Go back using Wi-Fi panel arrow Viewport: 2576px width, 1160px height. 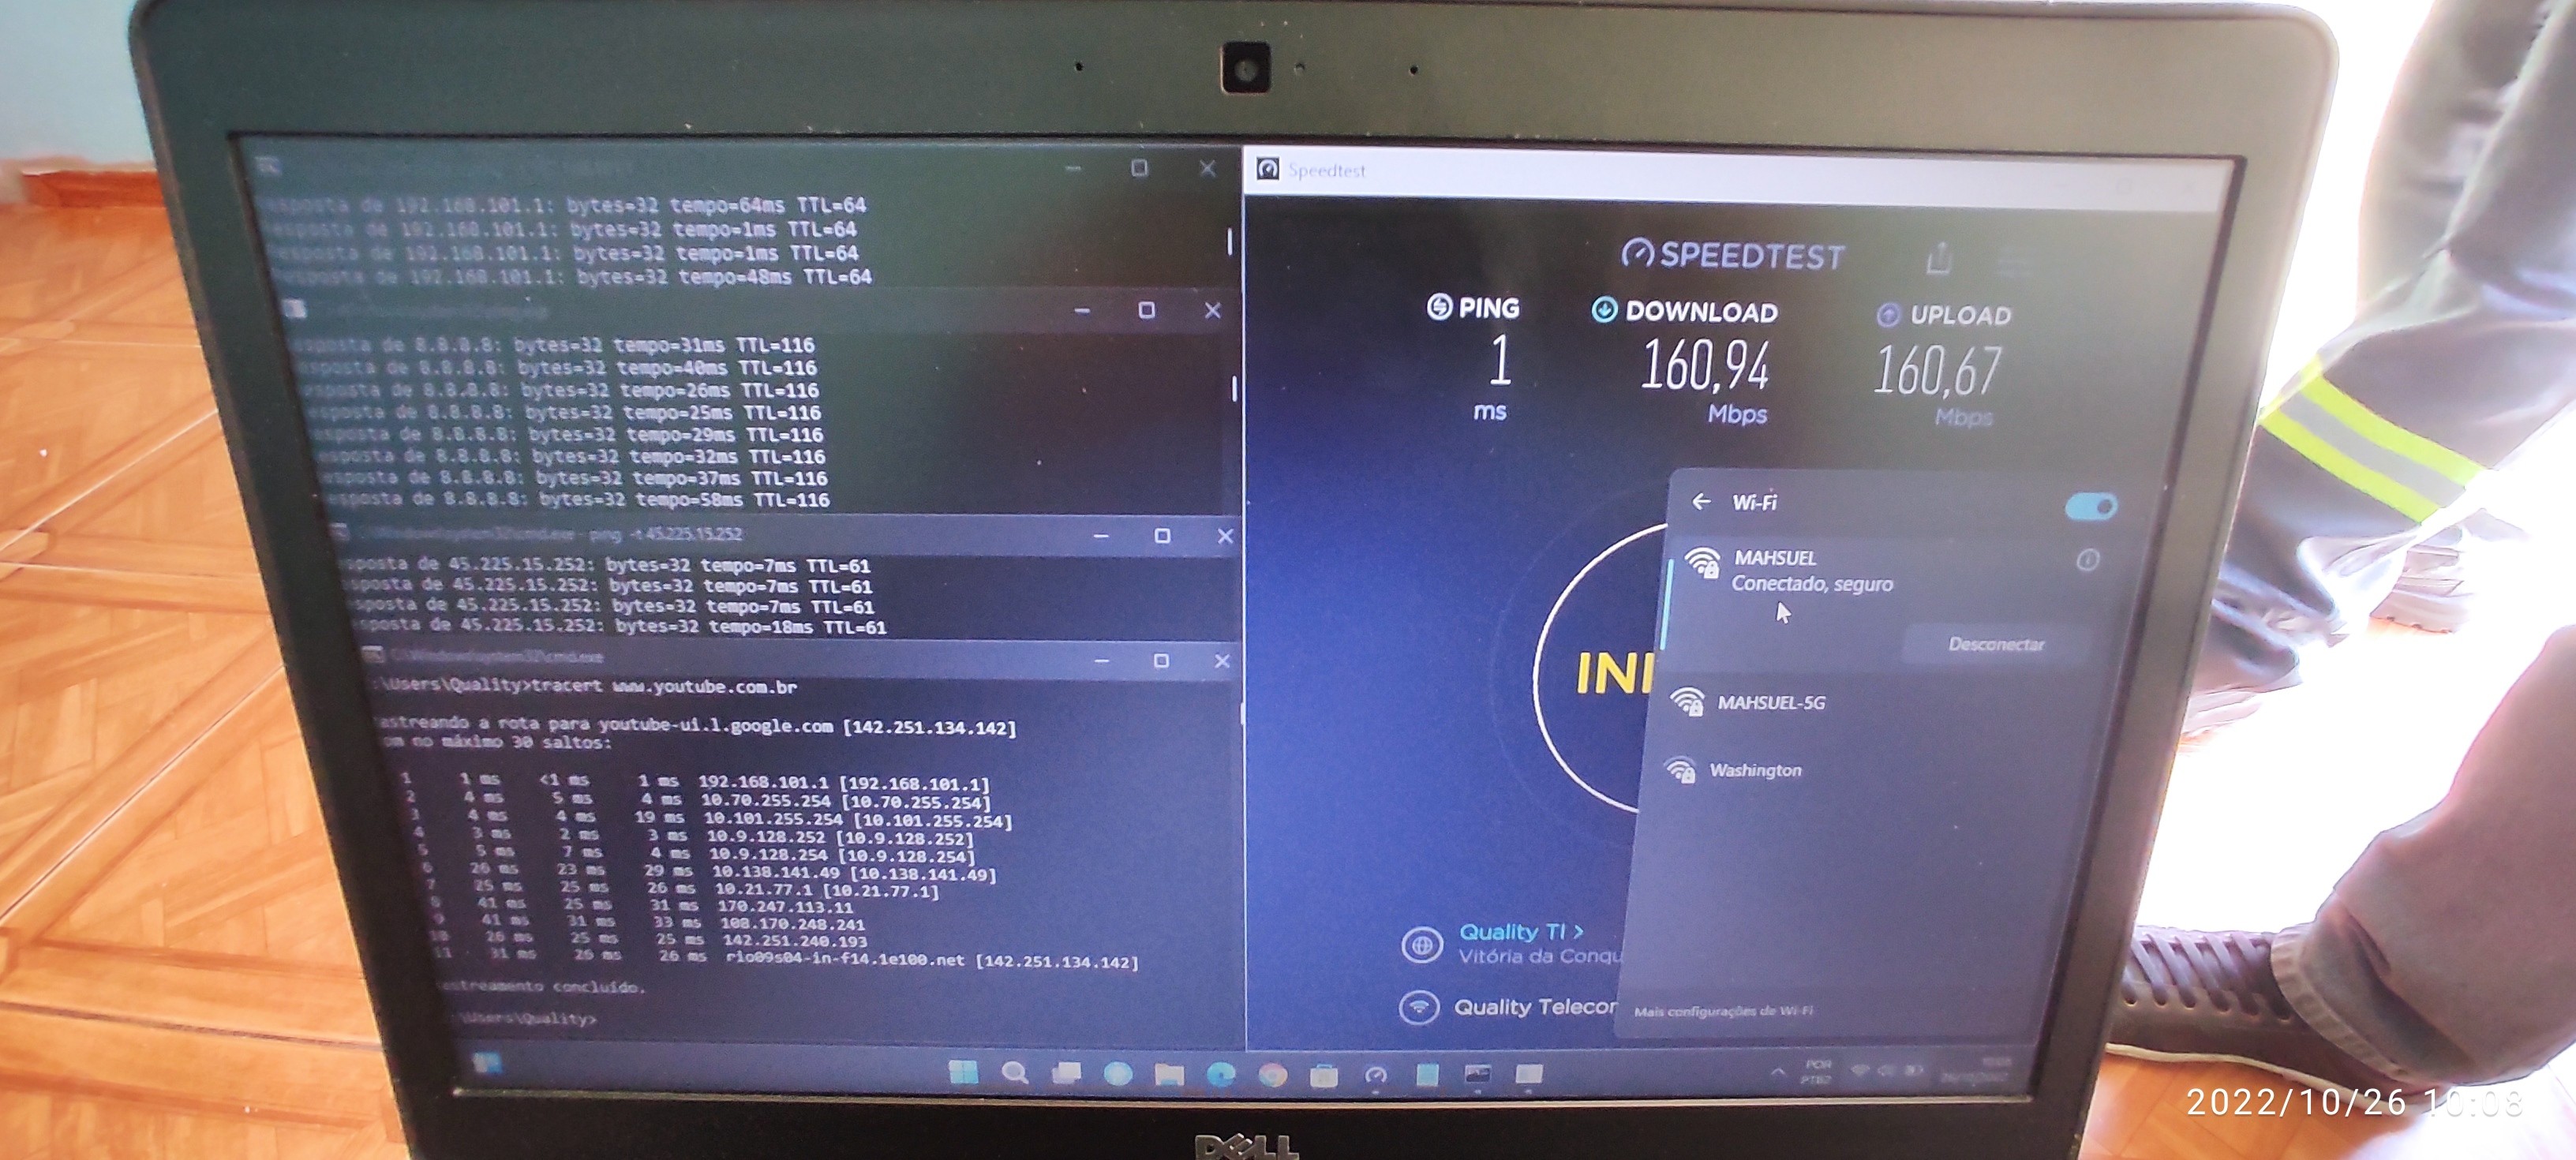[x=1701, y=502]
